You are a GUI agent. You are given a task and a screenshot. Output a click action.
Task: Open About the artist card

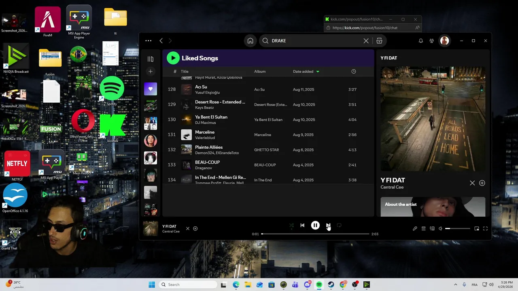pyautogui.click(x=433, y=207)
